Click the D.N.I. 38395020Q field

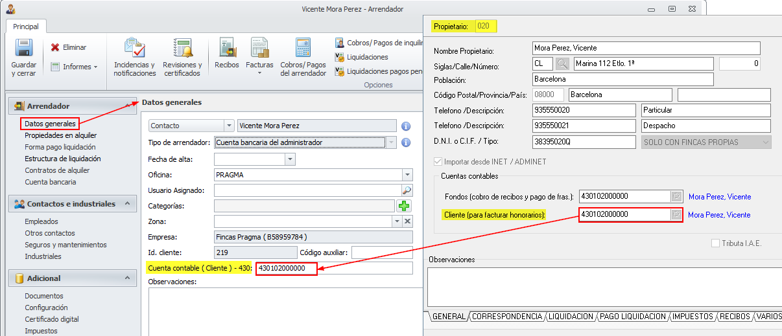[584, 142]
